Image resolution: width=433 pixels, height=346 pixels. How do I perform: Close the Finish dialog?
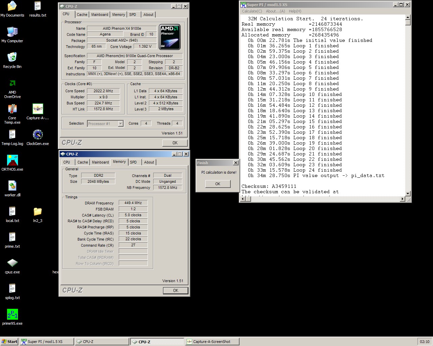coord(236,163)
